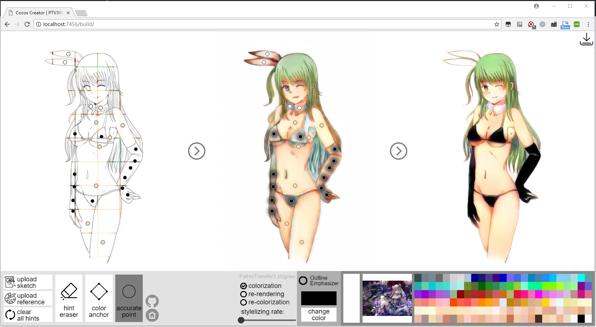This screenshot has height=327, width=596.
Task: Click the purple anime reference image thumbnail
Action: (x=387, y=298)
